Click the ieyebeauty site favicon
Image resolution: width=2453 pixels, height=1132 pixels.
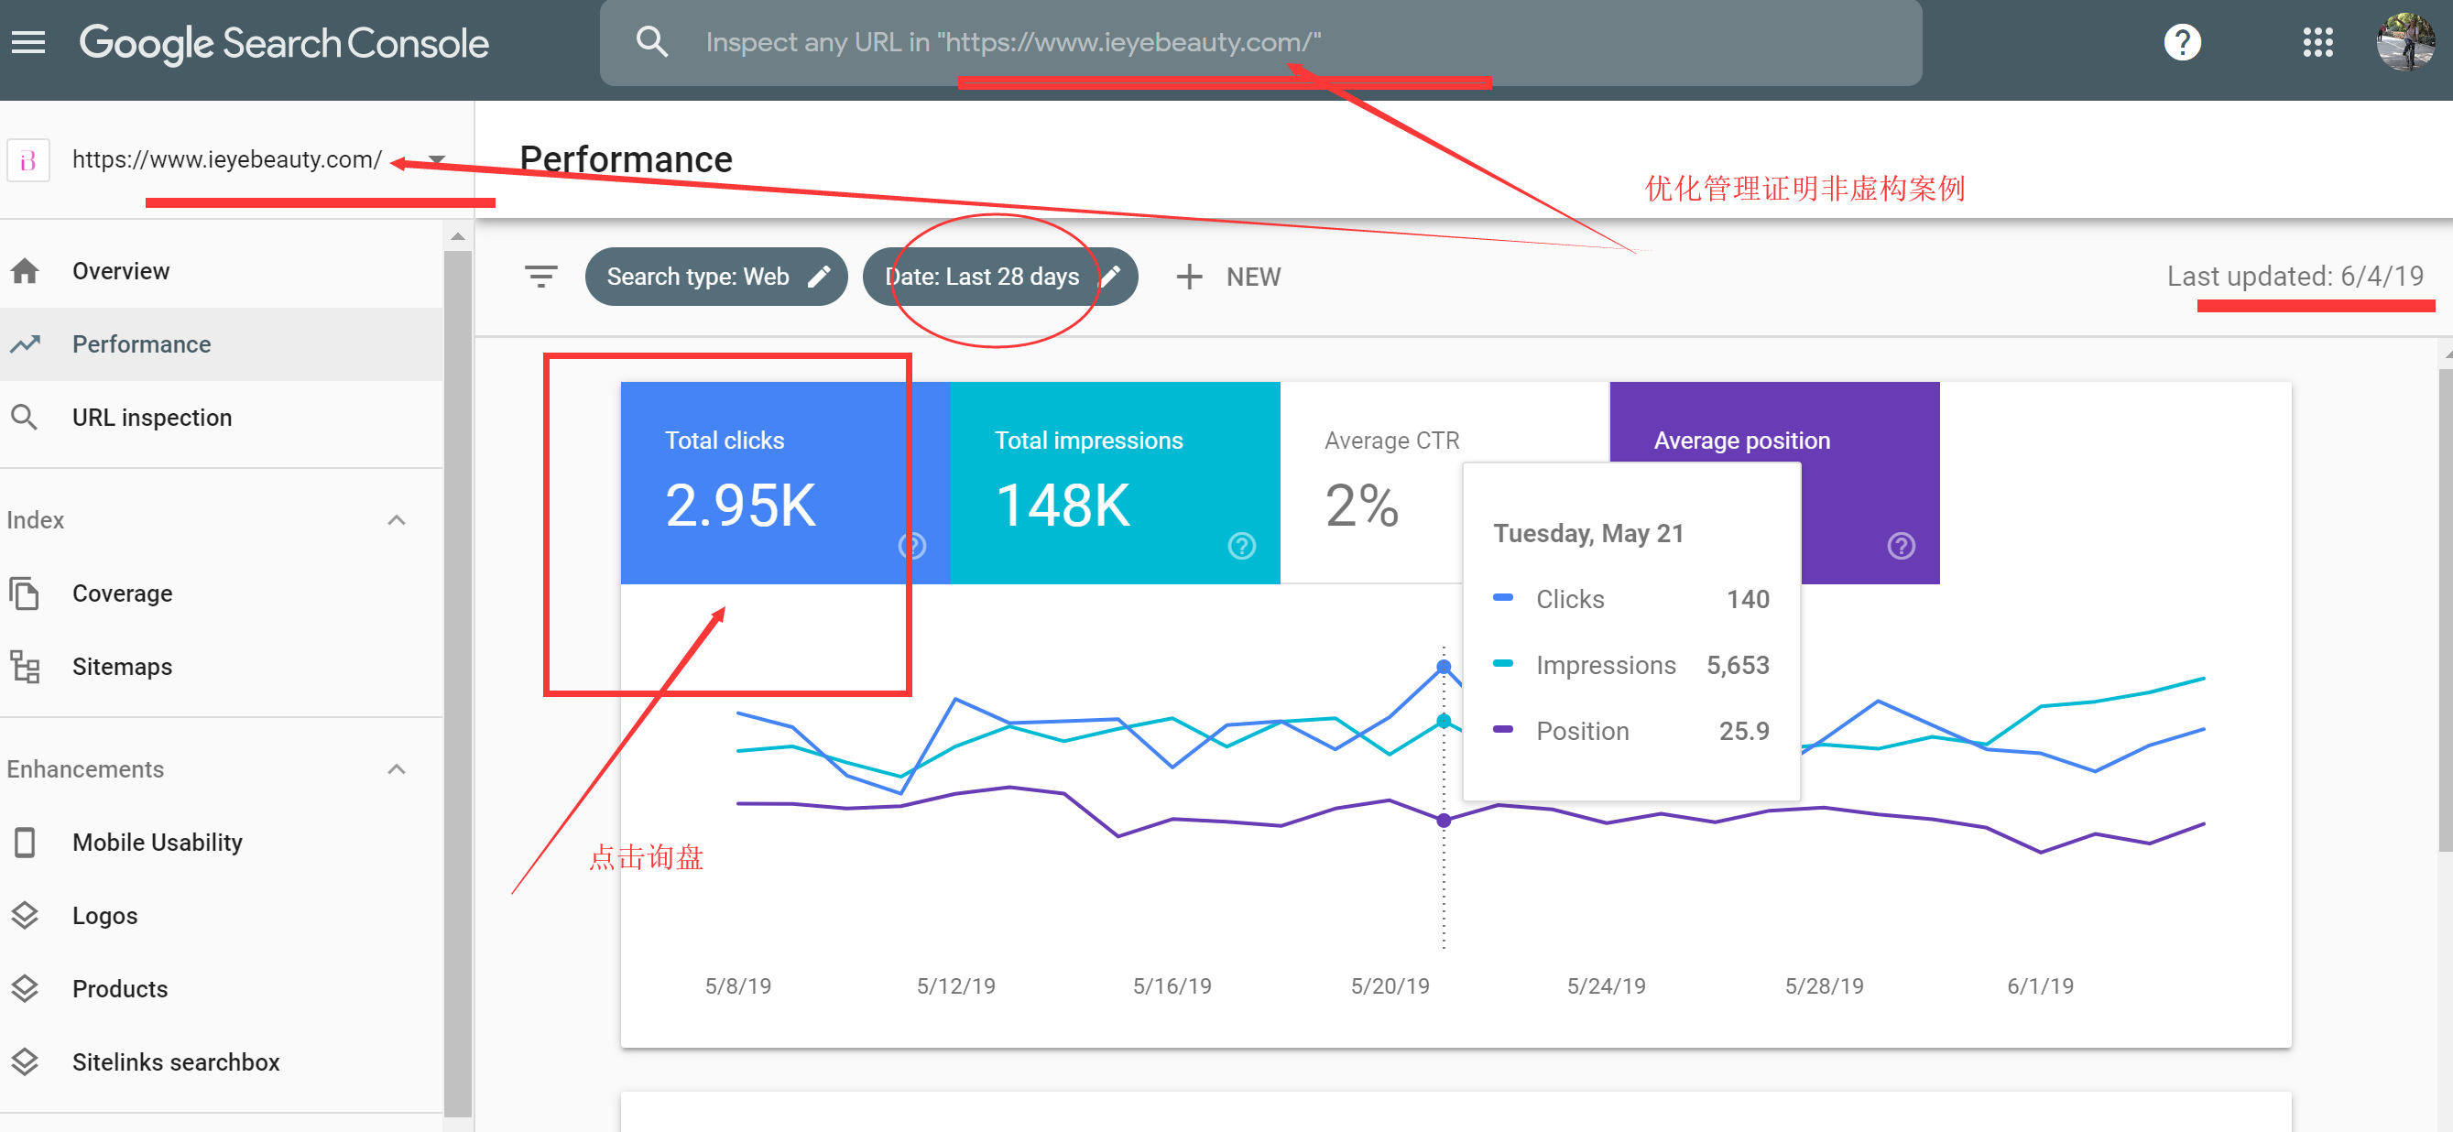pyautogui.click(x=28, y=160)
